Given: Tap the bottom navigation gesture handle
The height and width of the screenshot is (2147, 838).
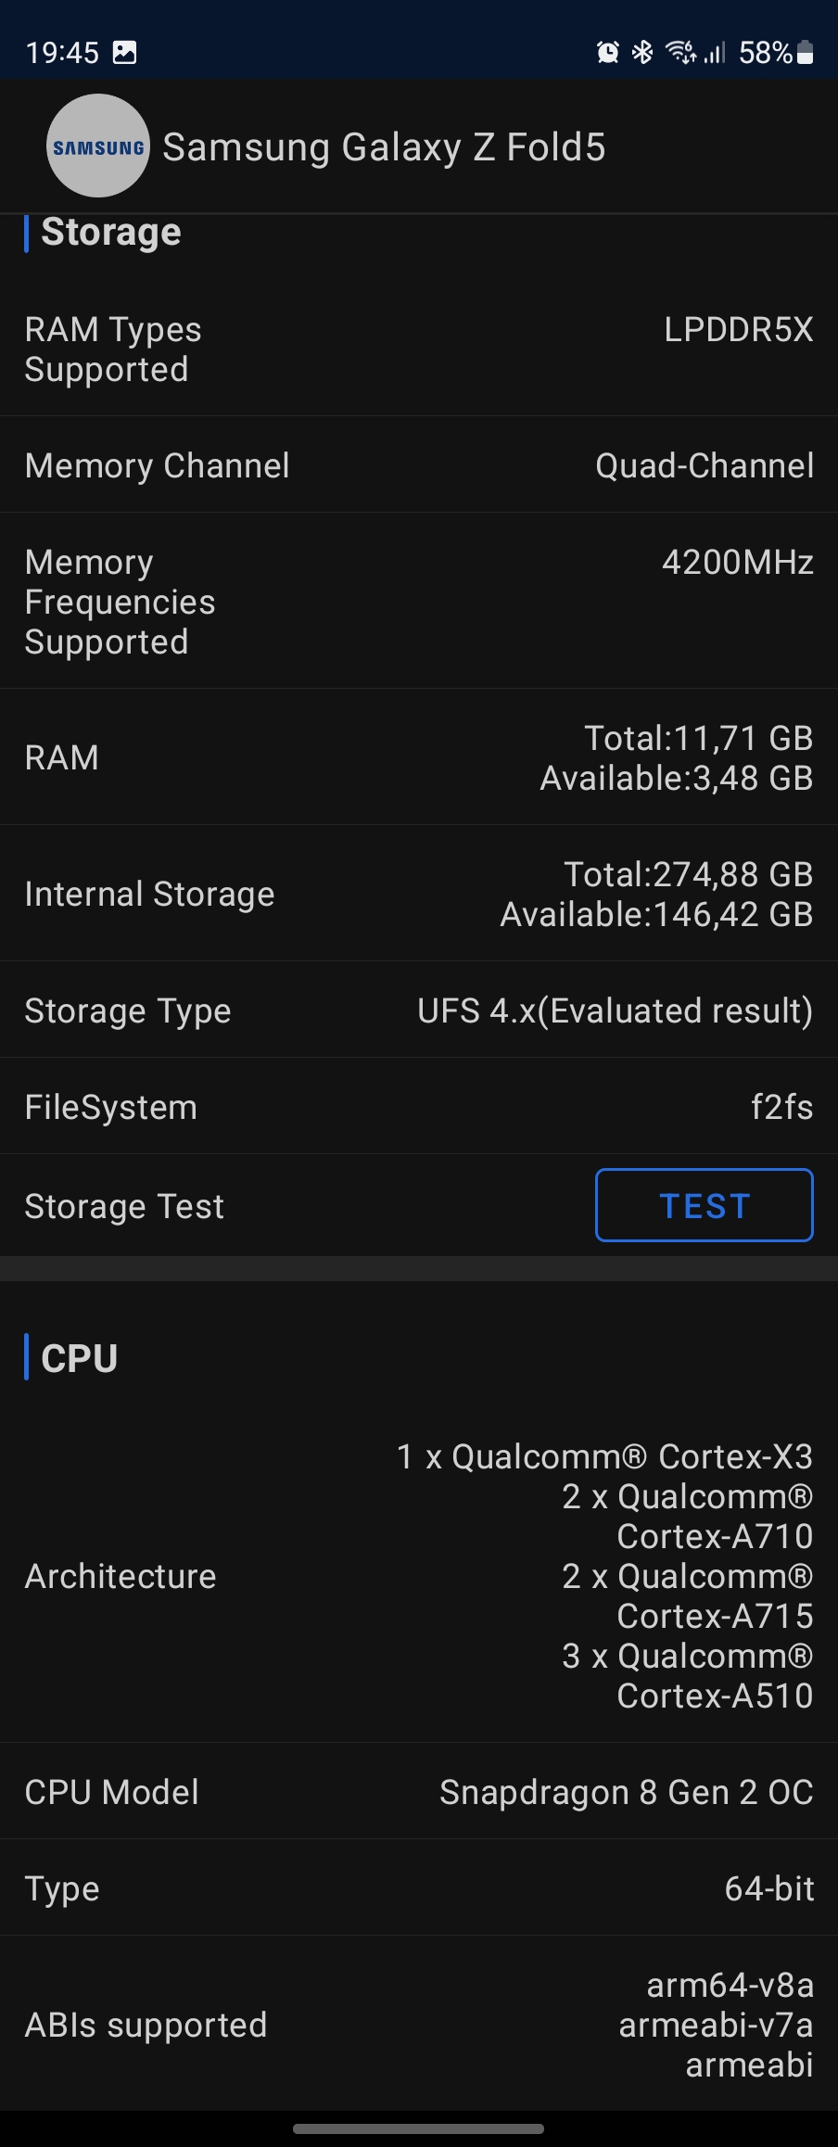Looking at the screenshot, I should point(419,2128).
